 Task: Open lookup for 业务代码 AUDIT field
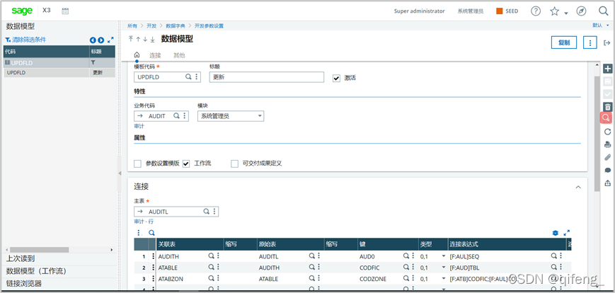[176, 116]
